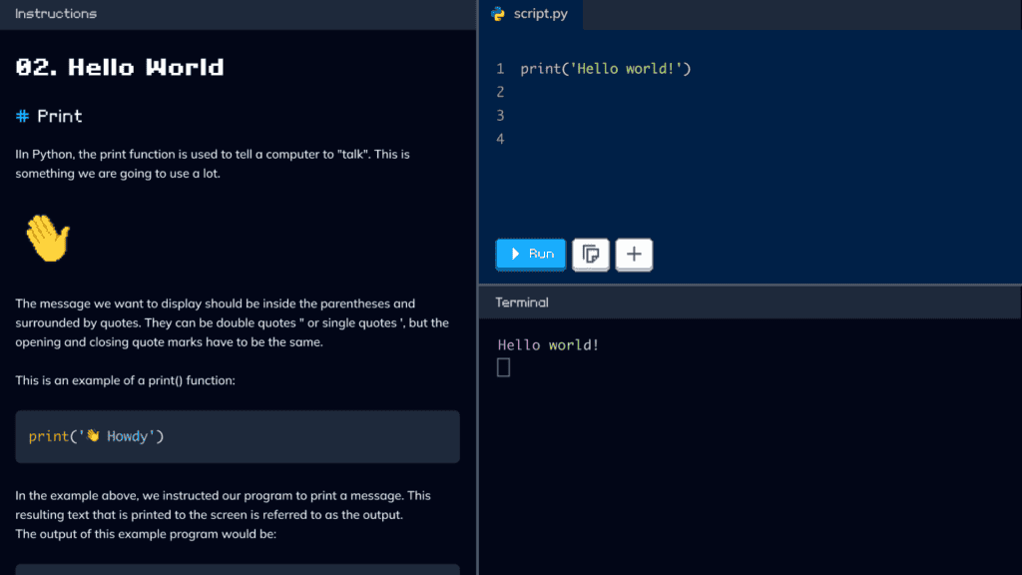Screen dimensions: 1022x575
Task: Click paragraph starting 'In Python, the print function'
Action: coord(213,164)
